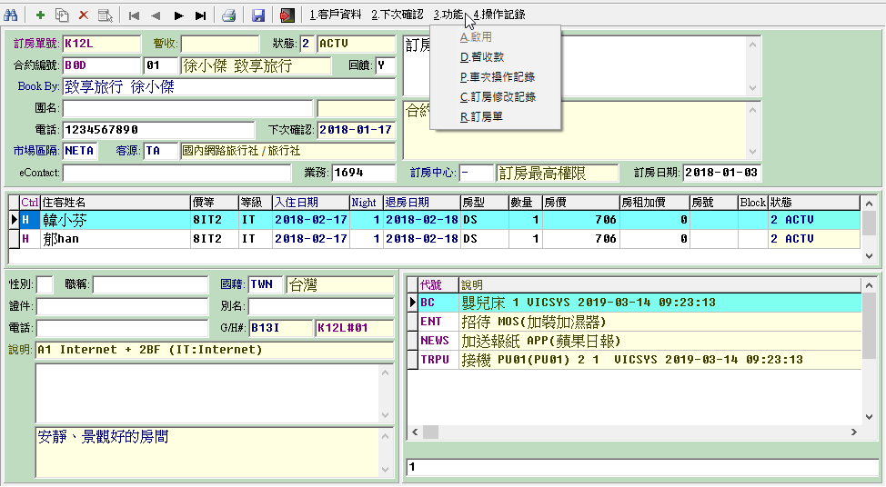Screen dimensions: 886x487
Task: Click the eContact input field
Action: point(176,173)
